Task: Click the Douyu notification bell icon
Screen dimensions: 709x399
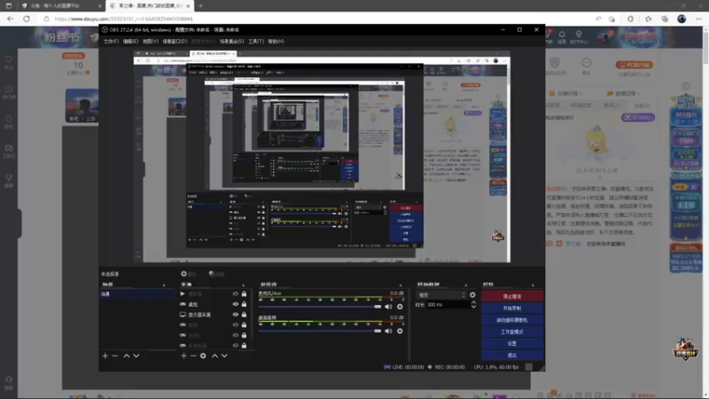Action: (562, 35)
